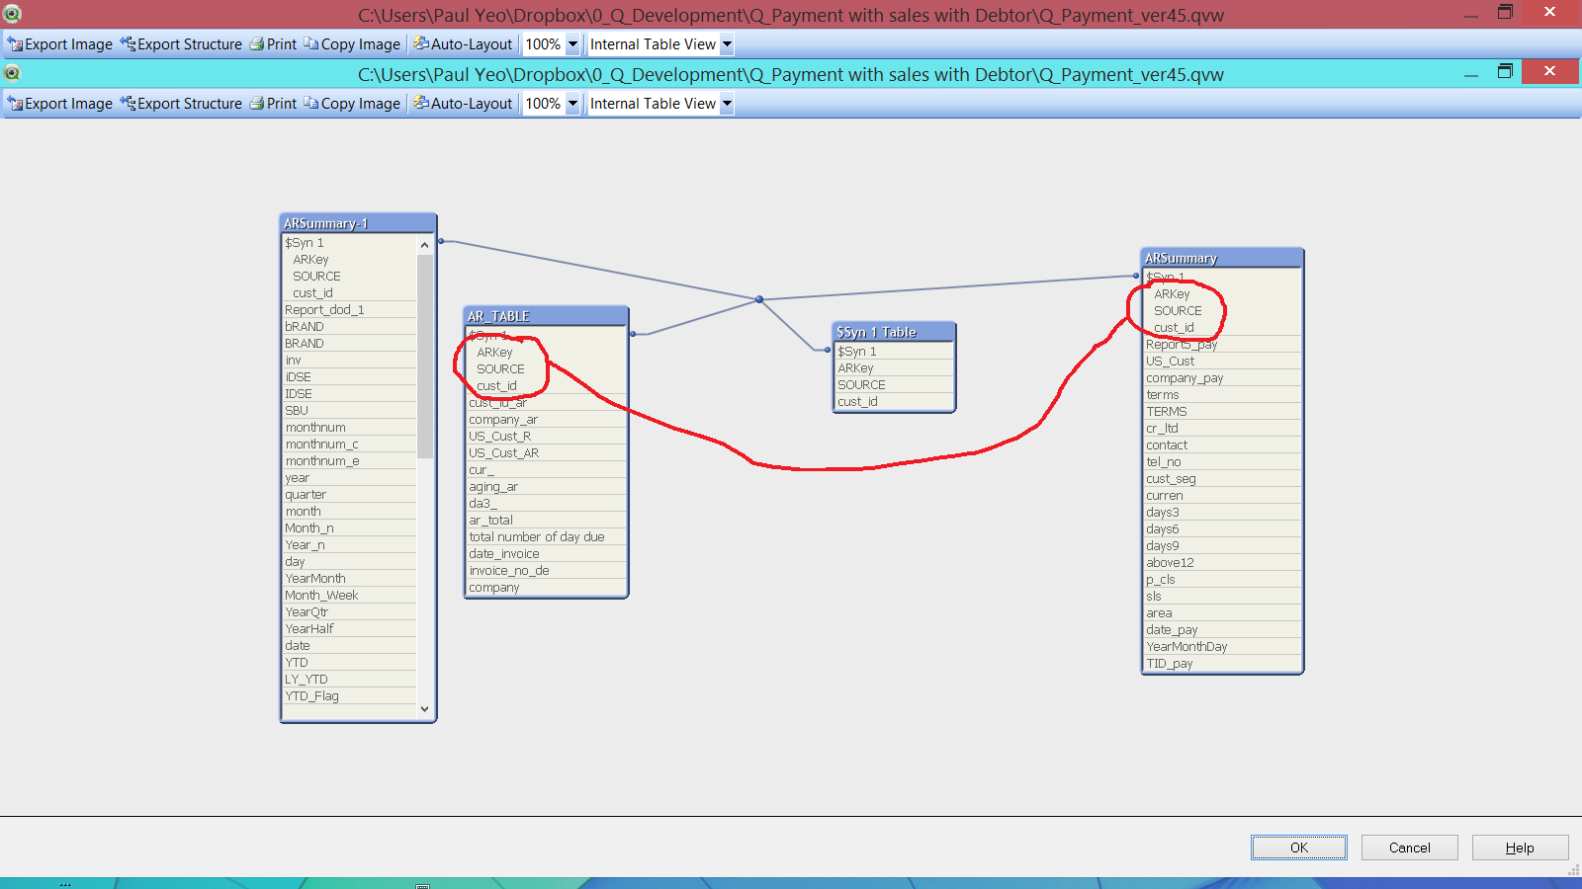Image resolution: width=1582 pixels, height=889 pixels.
Task: Select the cr_ltd field in ARSummary
Action: [1222, 428]
